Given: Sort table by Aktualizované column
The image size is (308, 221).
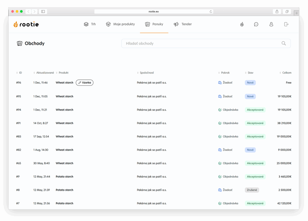Looking at the screenshot, I should click(44, 73).
